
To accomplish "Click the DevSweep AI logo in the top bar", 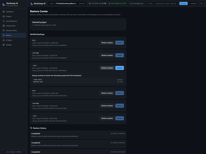I will 32,3.
